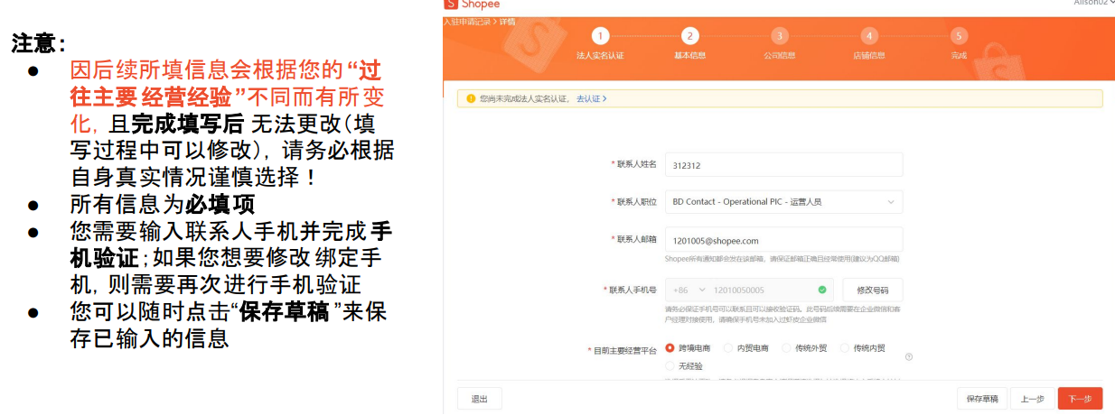Click 联系人姓名 input field
Image resolution: width=1115 pixels, height=415 pixels.
(x=783, y=165)
